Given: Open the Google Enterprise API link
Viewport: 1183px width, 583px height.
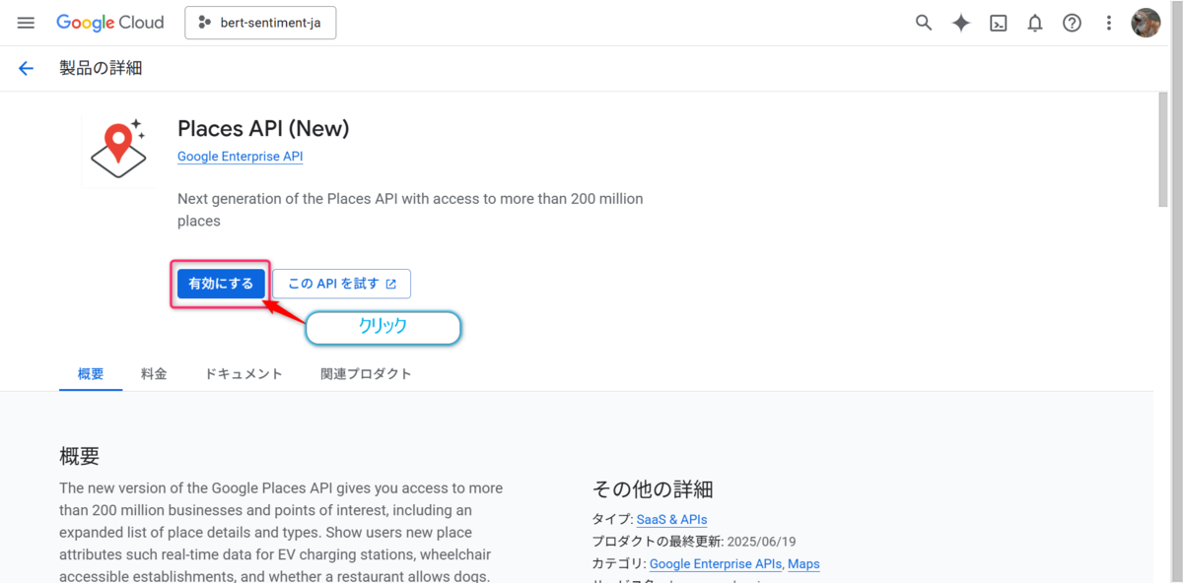Looking at the screenshot, I should tap(241, 157).
